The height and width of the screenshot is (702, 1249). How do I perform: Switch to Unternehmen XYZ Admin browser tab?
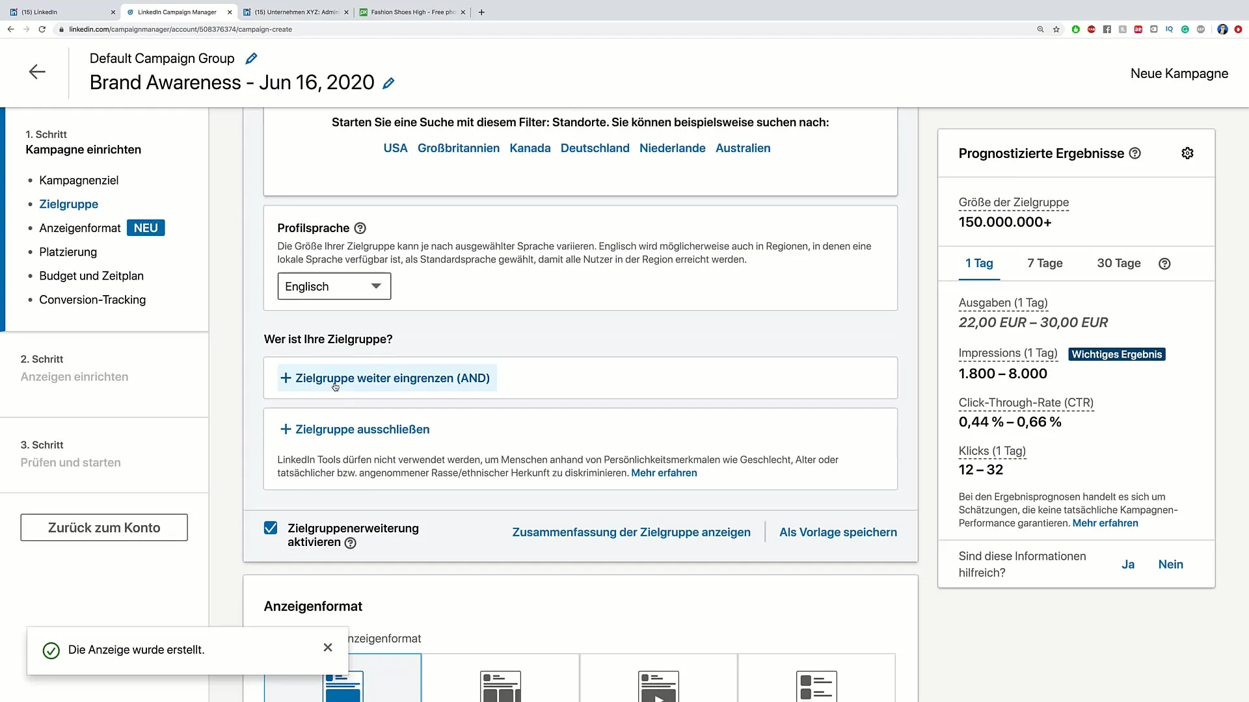coord(295,12)
